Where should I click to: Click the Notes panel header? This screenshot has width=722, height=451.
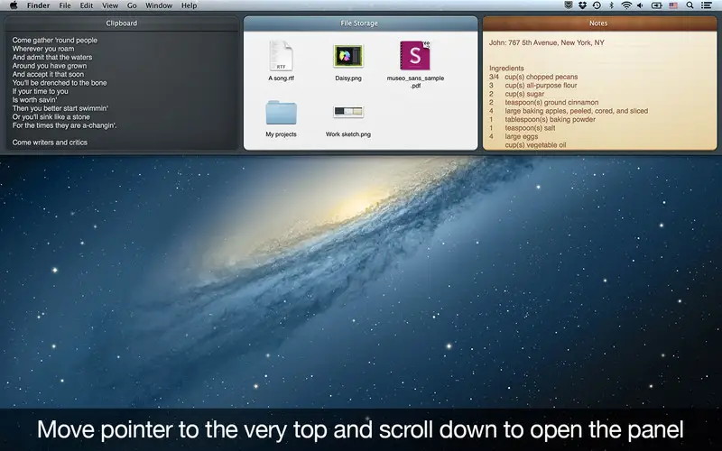(x=599, y=23)
